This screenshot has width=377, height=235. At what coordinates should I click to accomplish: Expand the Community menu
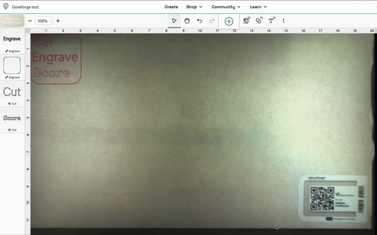pos(226,7)
